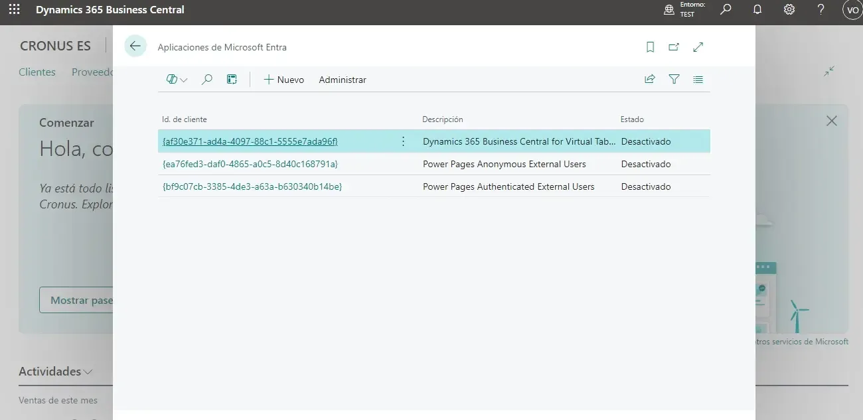Image resolution: width=863 pixels, height=420 pixels.
Task: Open the settings gear icon
Action: click(x=789, y=10)
